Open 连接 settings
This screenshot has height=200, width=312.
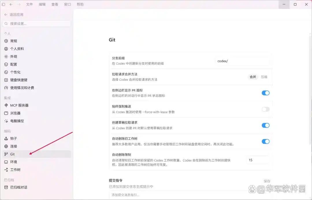tap(37, 146)
